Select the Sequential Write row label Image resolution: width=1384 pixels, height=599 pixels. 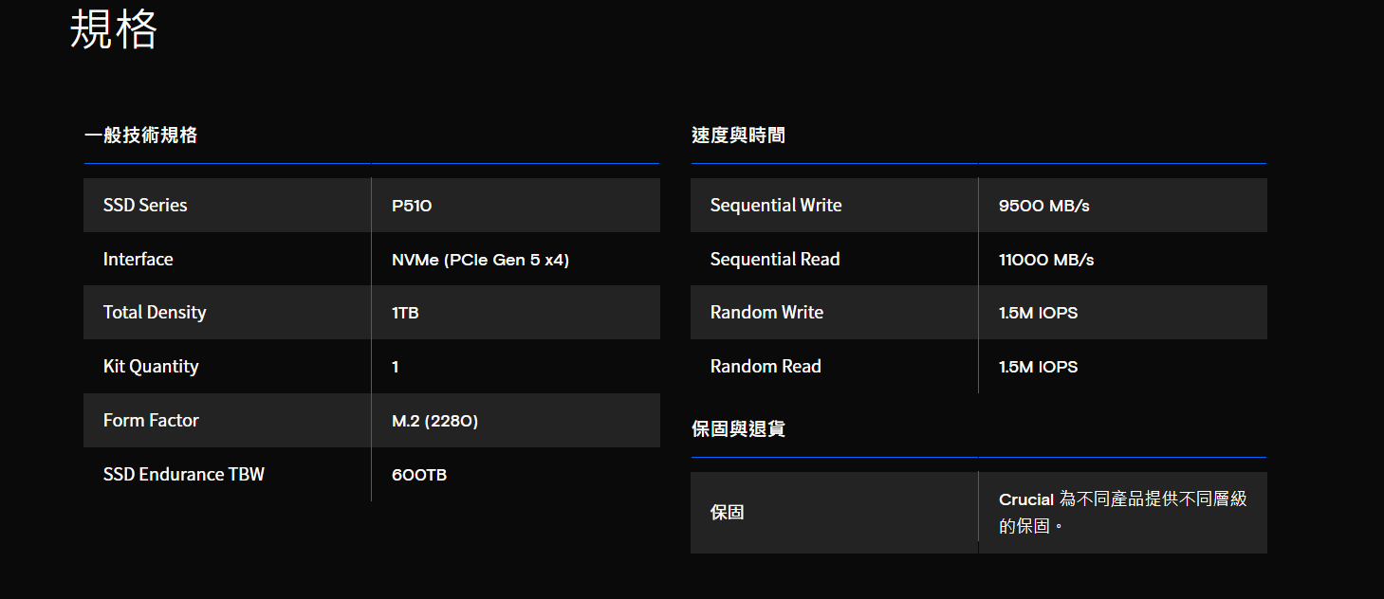(x=776, y=206)
